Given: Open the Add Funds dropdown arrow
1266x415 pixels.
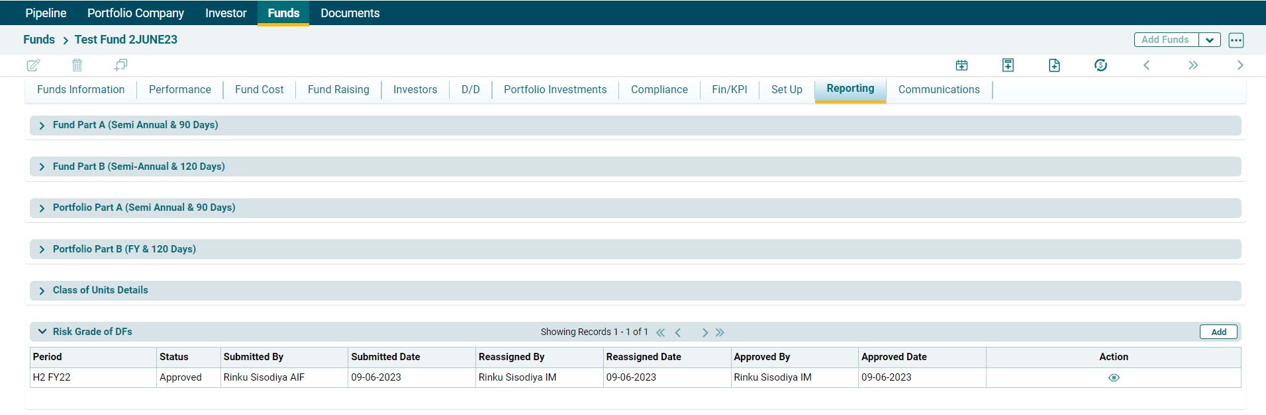Looking at the screenshot, I should pos(1209,40).
